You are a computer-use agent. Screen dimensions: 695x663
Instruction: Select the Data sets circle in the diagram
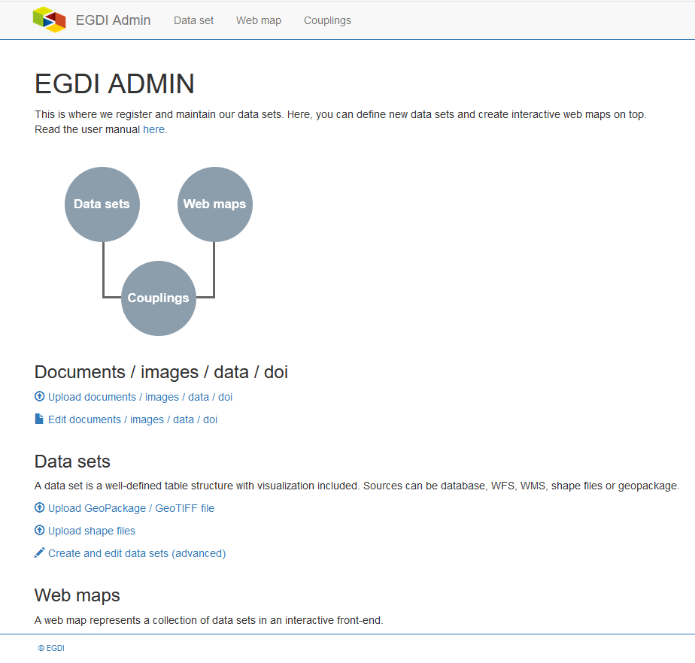(102, 204)
